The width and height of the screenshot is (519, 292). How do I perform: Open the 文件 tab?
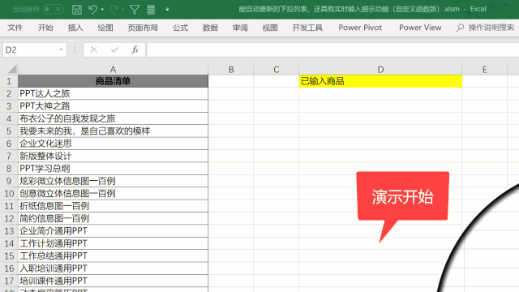coord(15,28)
